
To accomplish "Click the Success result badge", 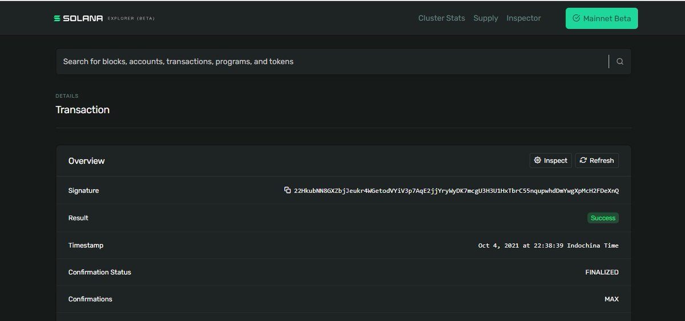I will click(x=603, y=218).
